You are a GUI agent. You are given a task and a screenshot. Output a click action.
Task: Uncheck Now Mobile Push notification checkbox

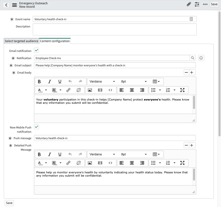(x=36, y=127)
